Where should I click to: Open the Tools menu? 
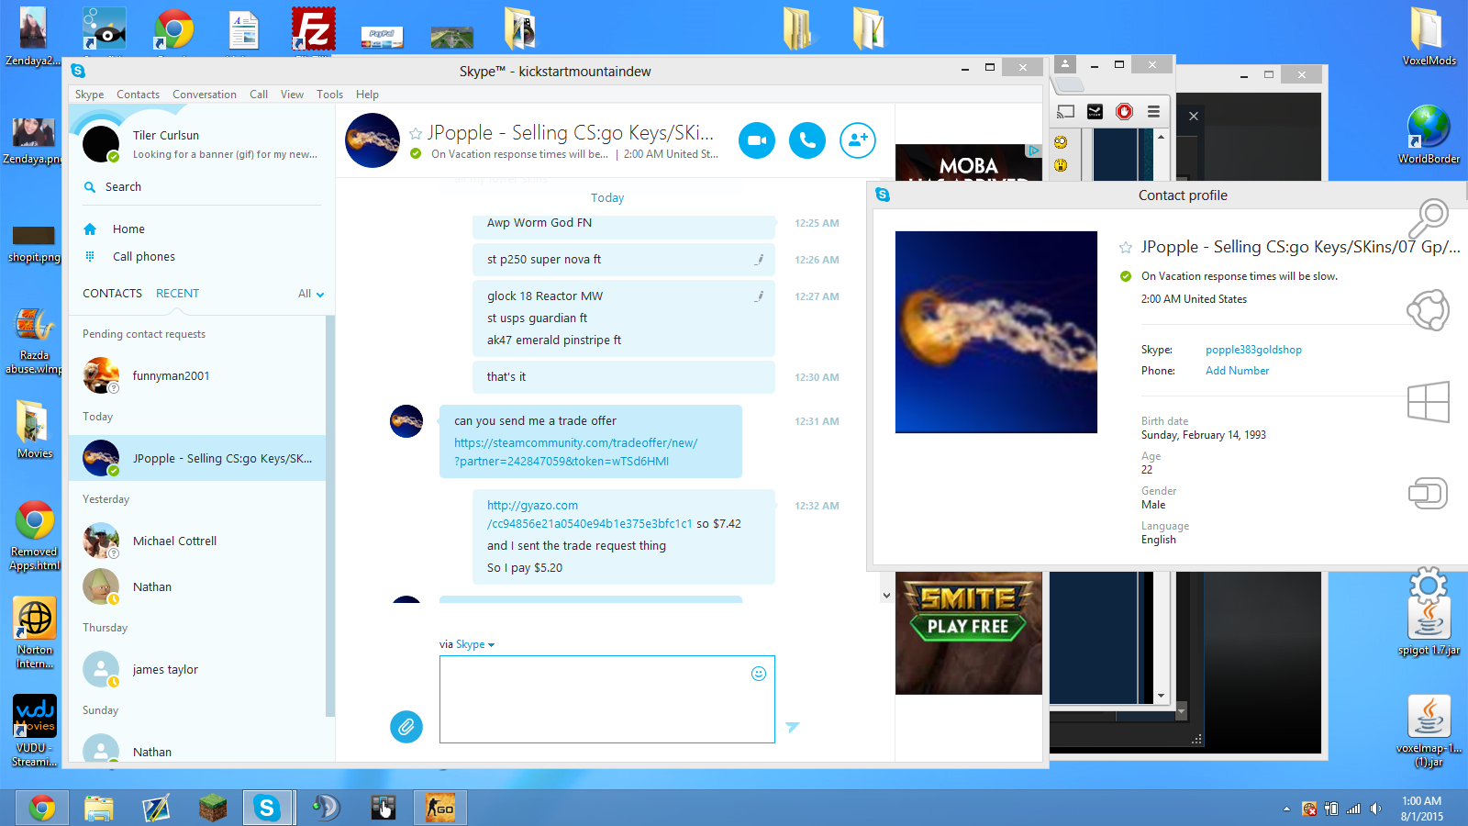pyautogui.click(x=329, y=95)
